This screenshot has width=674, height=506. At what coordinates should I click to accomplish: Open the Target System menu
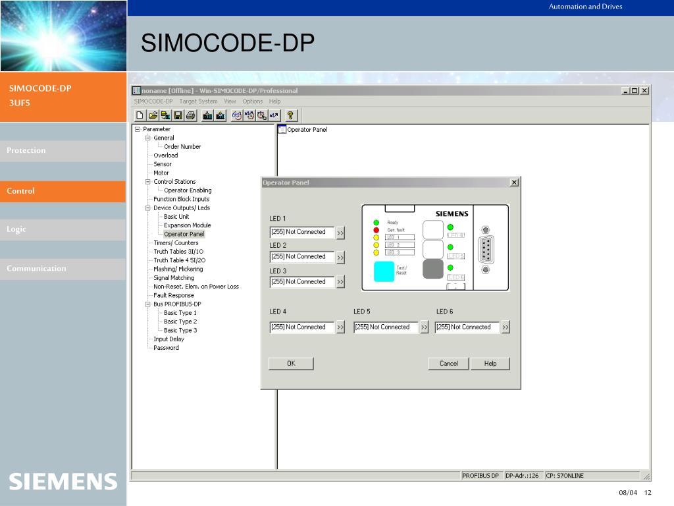[198, 101]
